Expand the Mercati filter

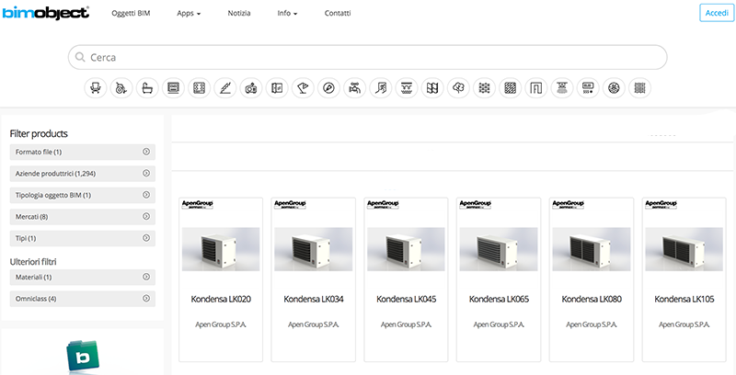pos(82,217)
